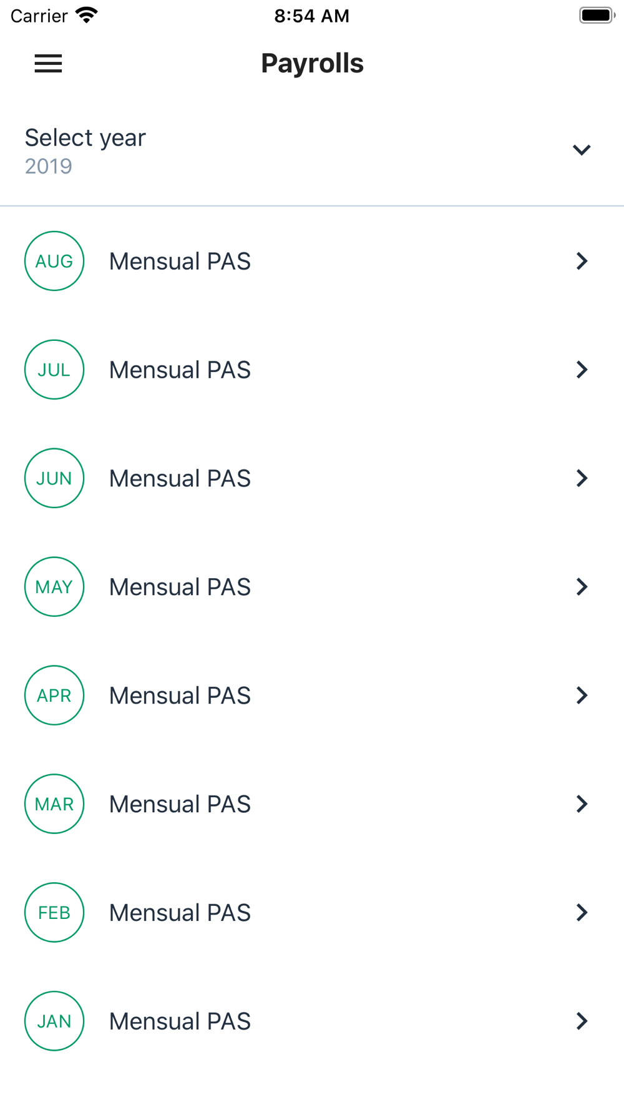Viewport: 624px width, 1110px height.
Task: Select the March Mensual PAS entry
Action: (180, 804)
